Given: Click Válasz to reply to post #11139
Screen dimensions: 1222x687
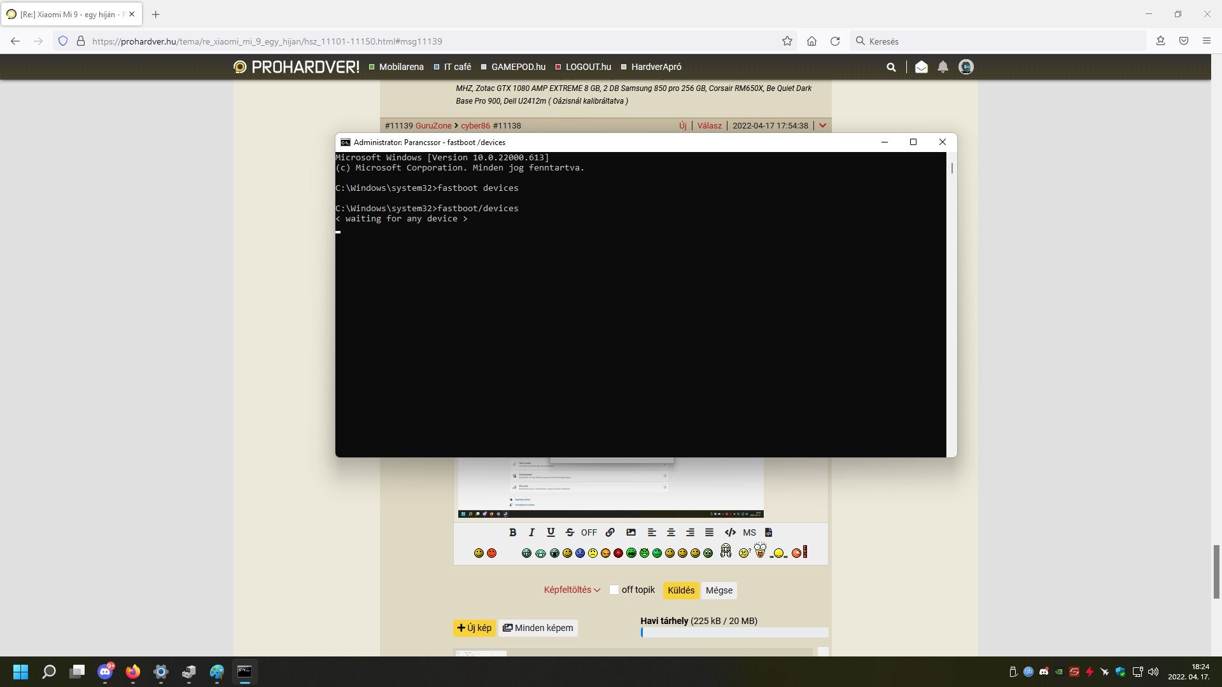Looking at the screenshot, I should coord(709,125).
